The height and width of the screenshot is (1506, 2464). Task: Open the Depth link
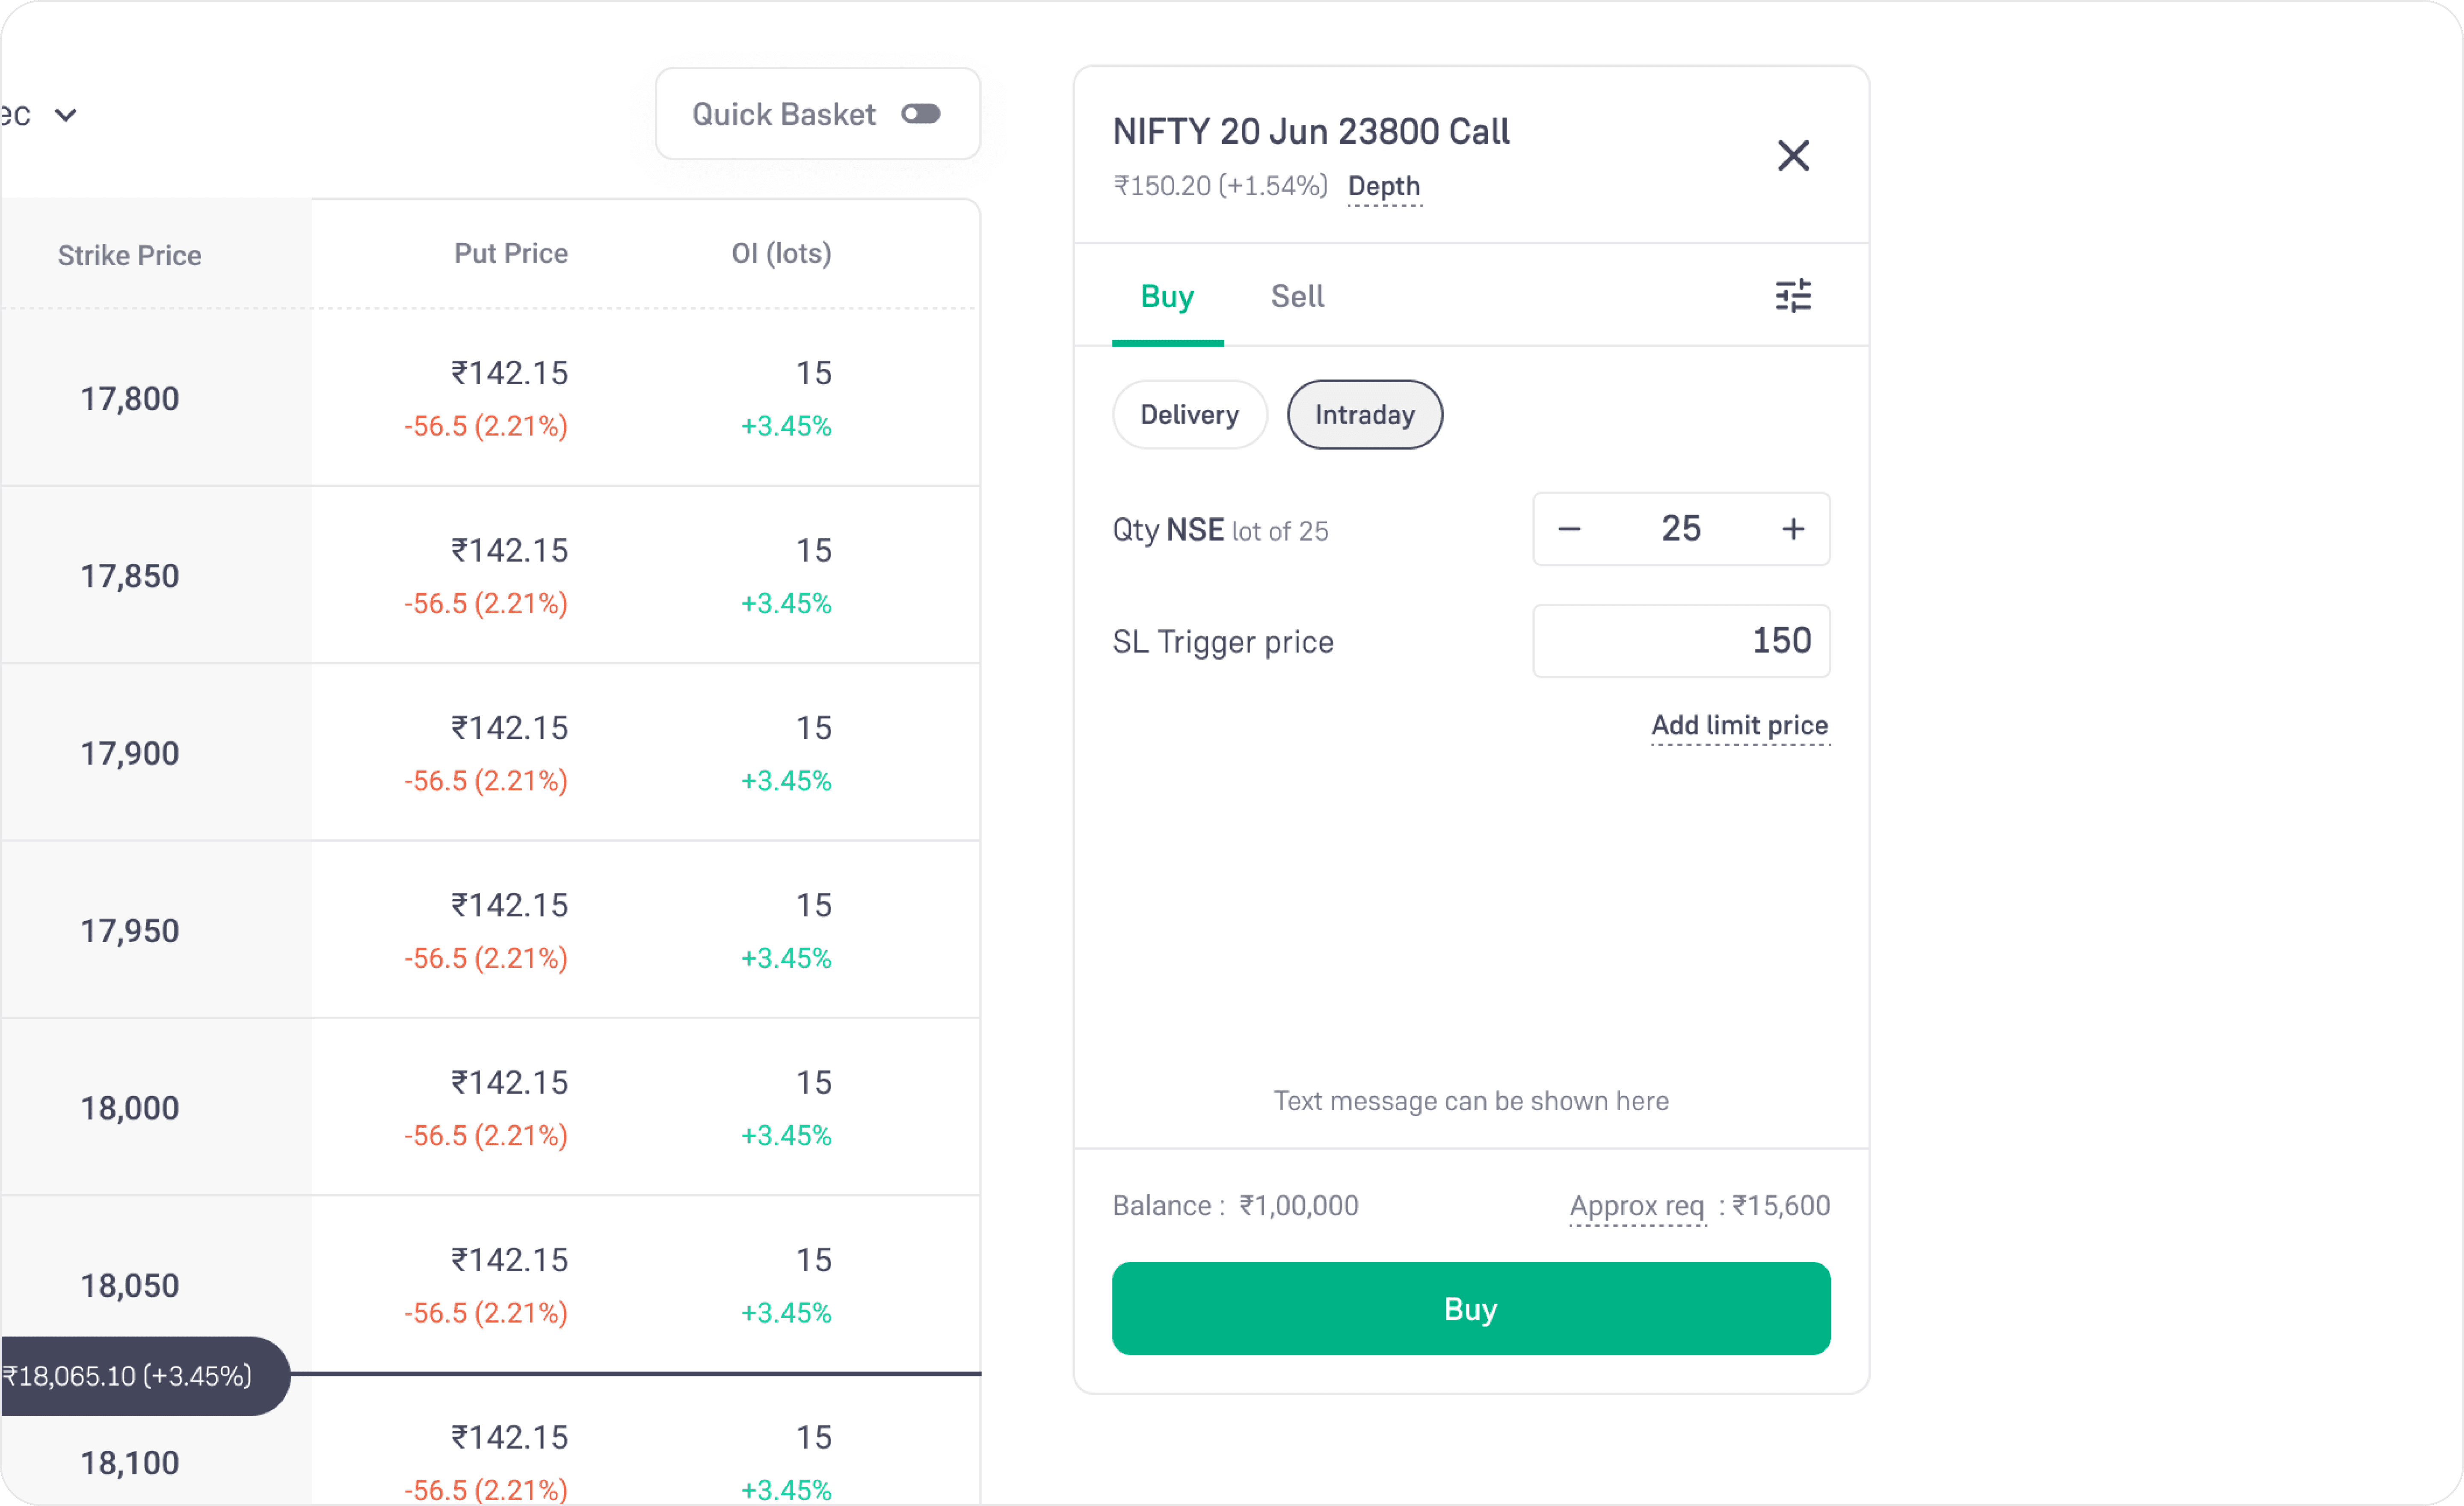(1384, 186)
